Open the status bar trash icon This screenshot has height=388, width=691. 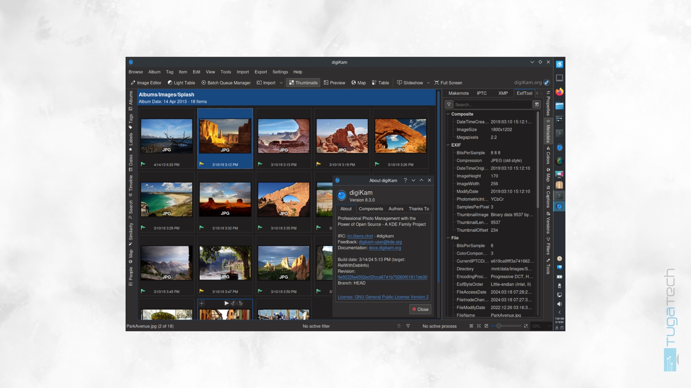point(399,326)
